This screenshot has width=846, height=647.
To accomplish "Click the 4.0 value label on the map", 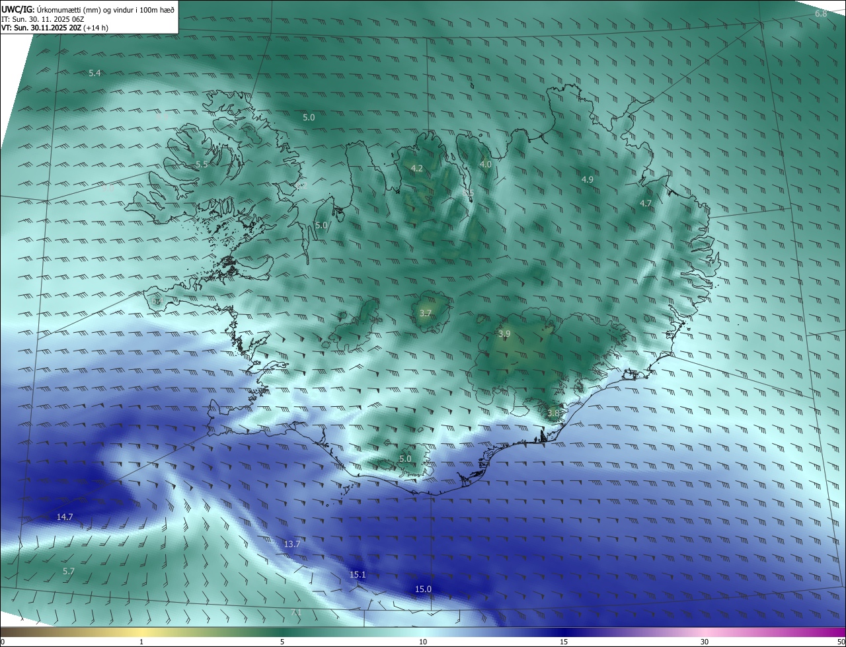I will tap(486, 164).
